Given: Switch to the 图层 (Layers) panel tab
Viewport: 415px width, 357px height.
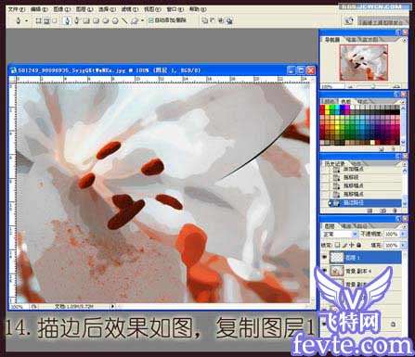Looking at the screenshot, I should [x=329, y=225].
